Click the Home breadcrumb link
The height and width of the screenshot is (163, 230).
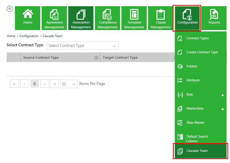tap(11, 36)
